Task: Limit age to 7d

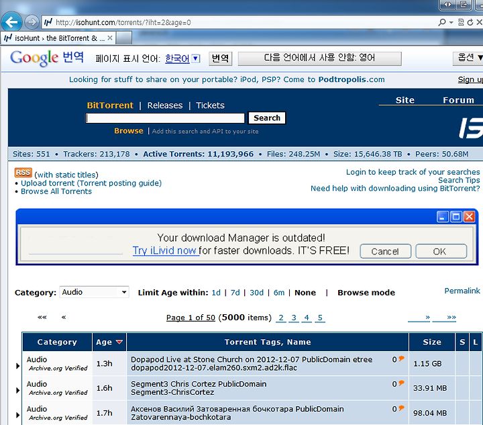Action: coord(235,293)
